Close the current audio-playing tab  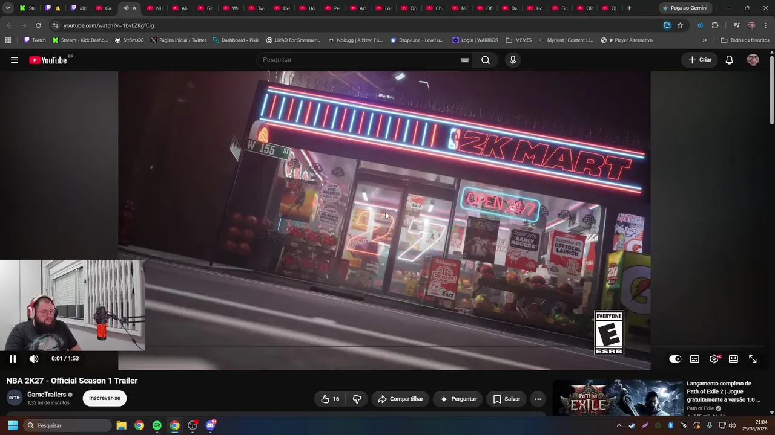point(134,8)
